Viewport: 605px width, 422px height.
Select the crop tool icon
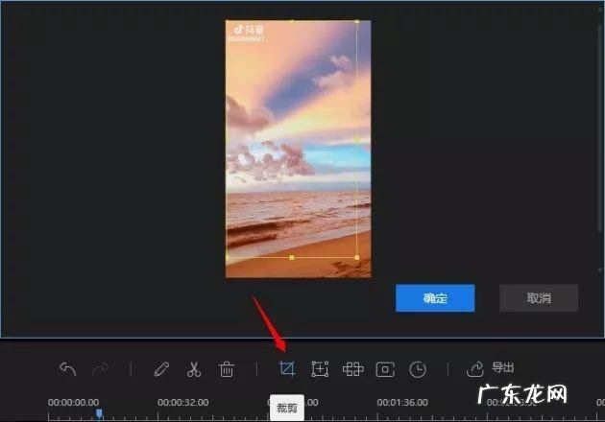click(286, 368)
